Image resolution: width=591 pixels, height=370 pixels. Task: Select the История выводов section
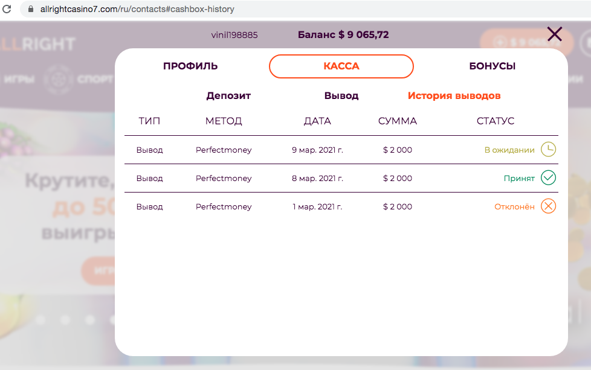coord(454,95)
